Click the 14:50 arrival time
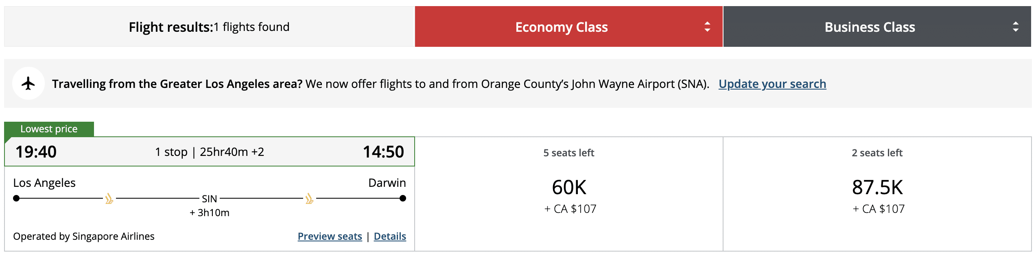Viewport: 1036px width, 254px height. tap(383, 152)
